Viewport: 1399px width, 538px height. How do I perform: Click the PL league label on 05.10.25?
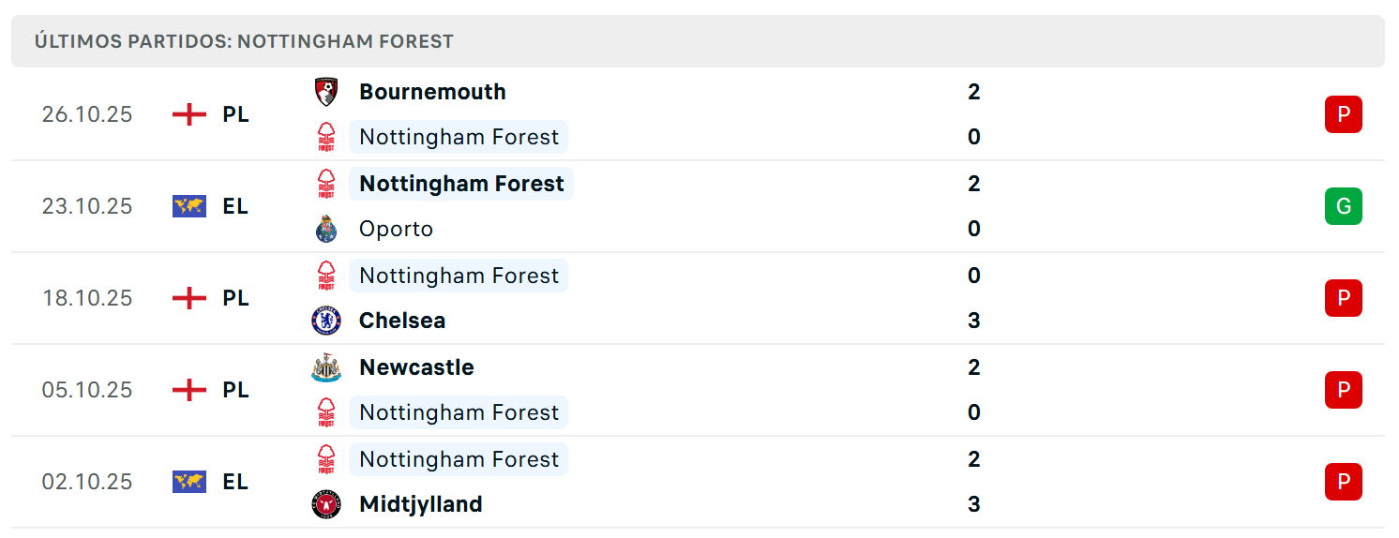point(235,390)
